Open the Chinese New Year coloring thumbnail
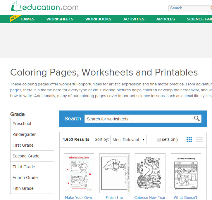The height and width of the screenshot is (200, 212). tap(150, 173)
